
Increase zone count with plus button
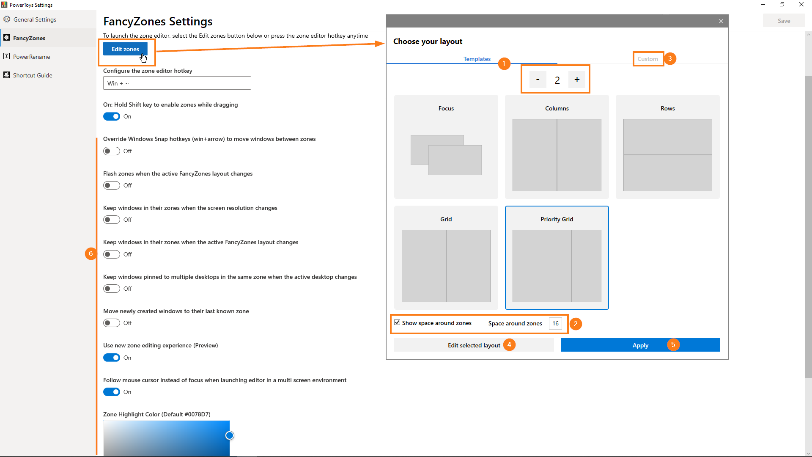tap(577, 80)
